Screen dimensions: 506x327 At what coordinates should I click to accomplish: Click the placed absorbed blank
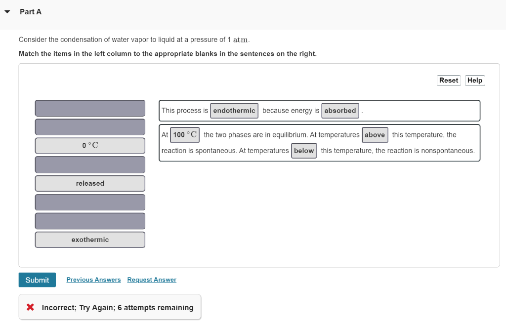click(340, 111)
